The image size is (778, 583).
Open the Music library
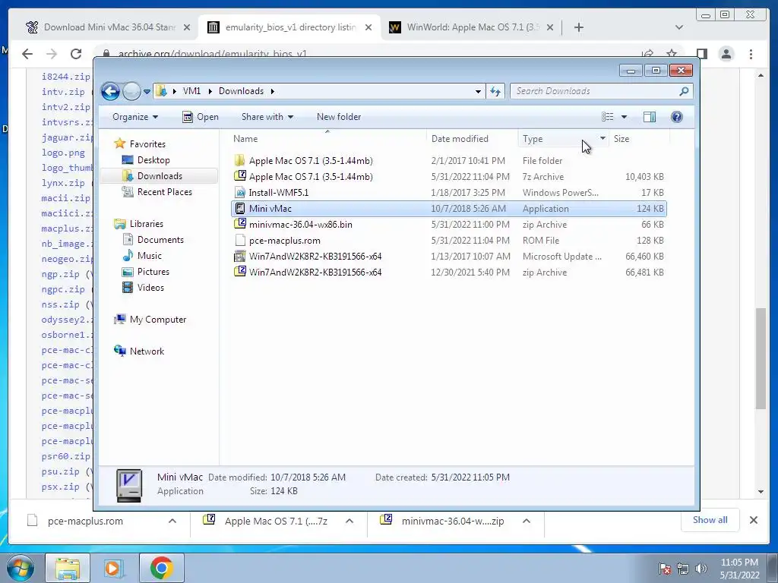click(150, 256)
